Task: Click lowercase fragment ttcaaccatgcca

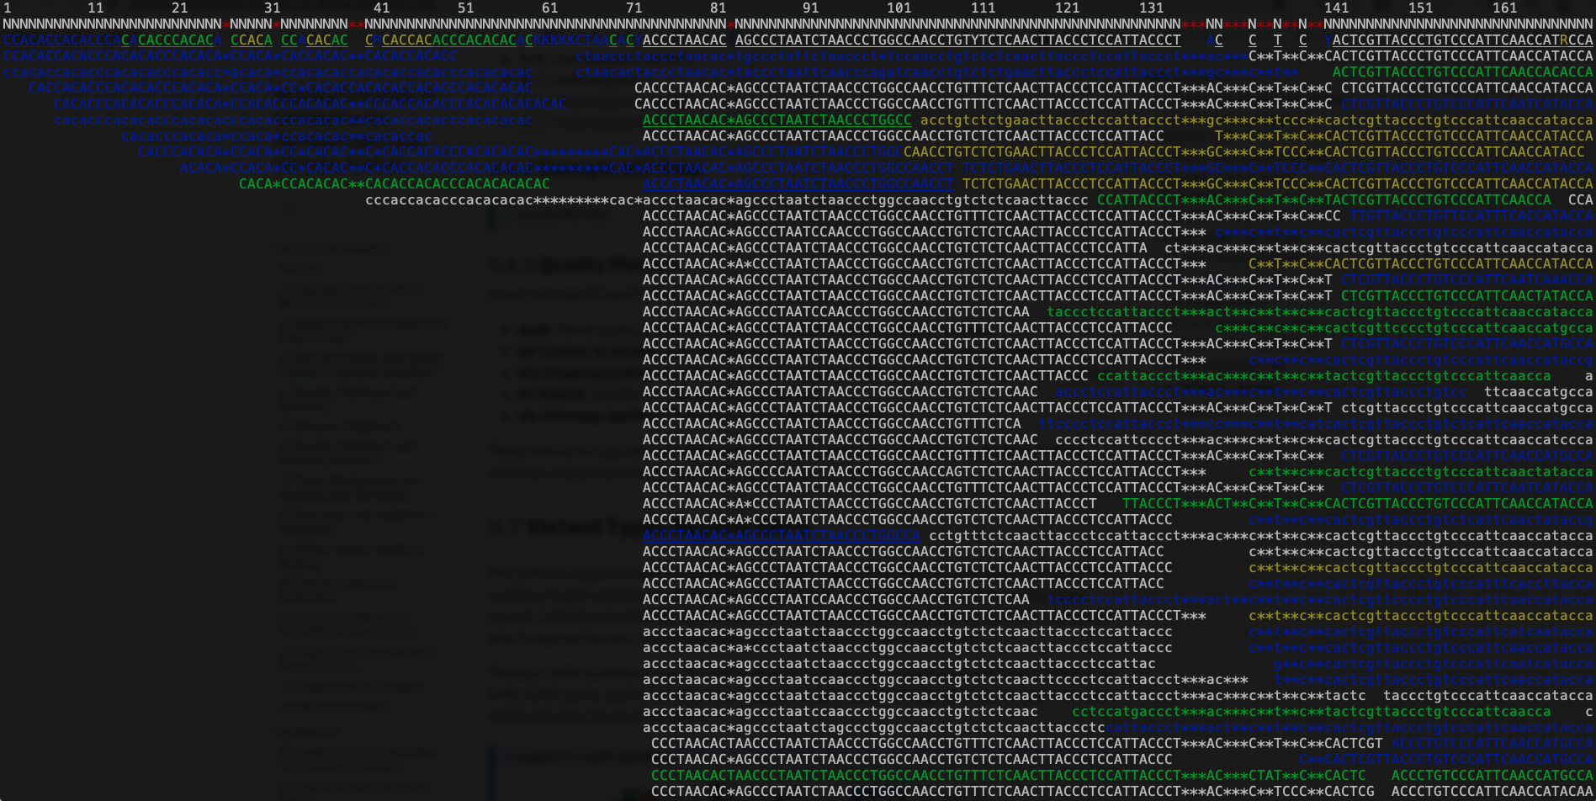Action: click(1539, 391)
